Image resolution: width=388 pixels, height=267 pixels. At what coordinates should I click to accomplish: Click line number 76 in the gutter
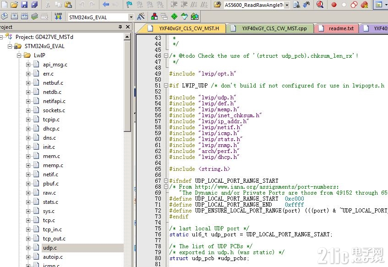pos(158,234)
